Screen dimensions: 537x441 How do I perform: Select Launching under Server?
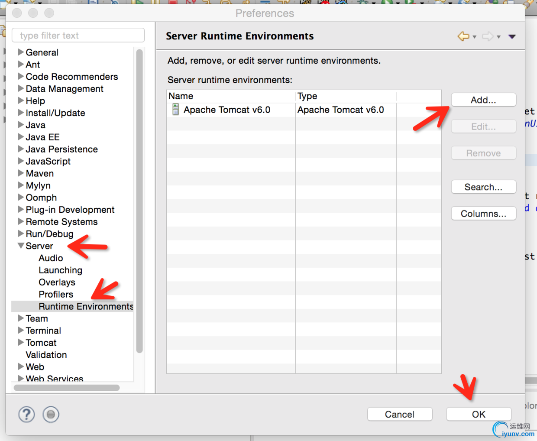point(60,270)
